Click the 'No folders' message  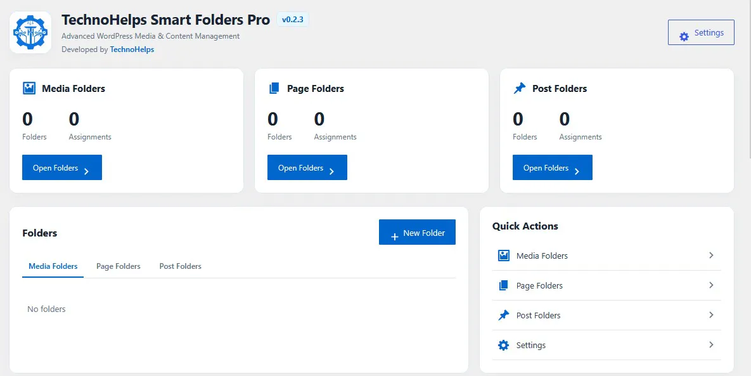point(46,309)
